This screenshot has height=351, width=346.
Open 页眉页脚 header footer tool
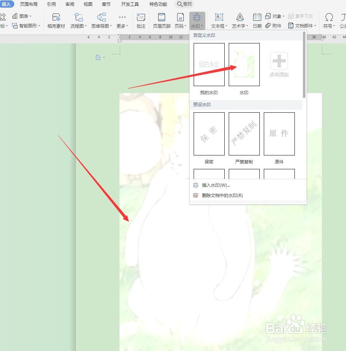[162, 21]
